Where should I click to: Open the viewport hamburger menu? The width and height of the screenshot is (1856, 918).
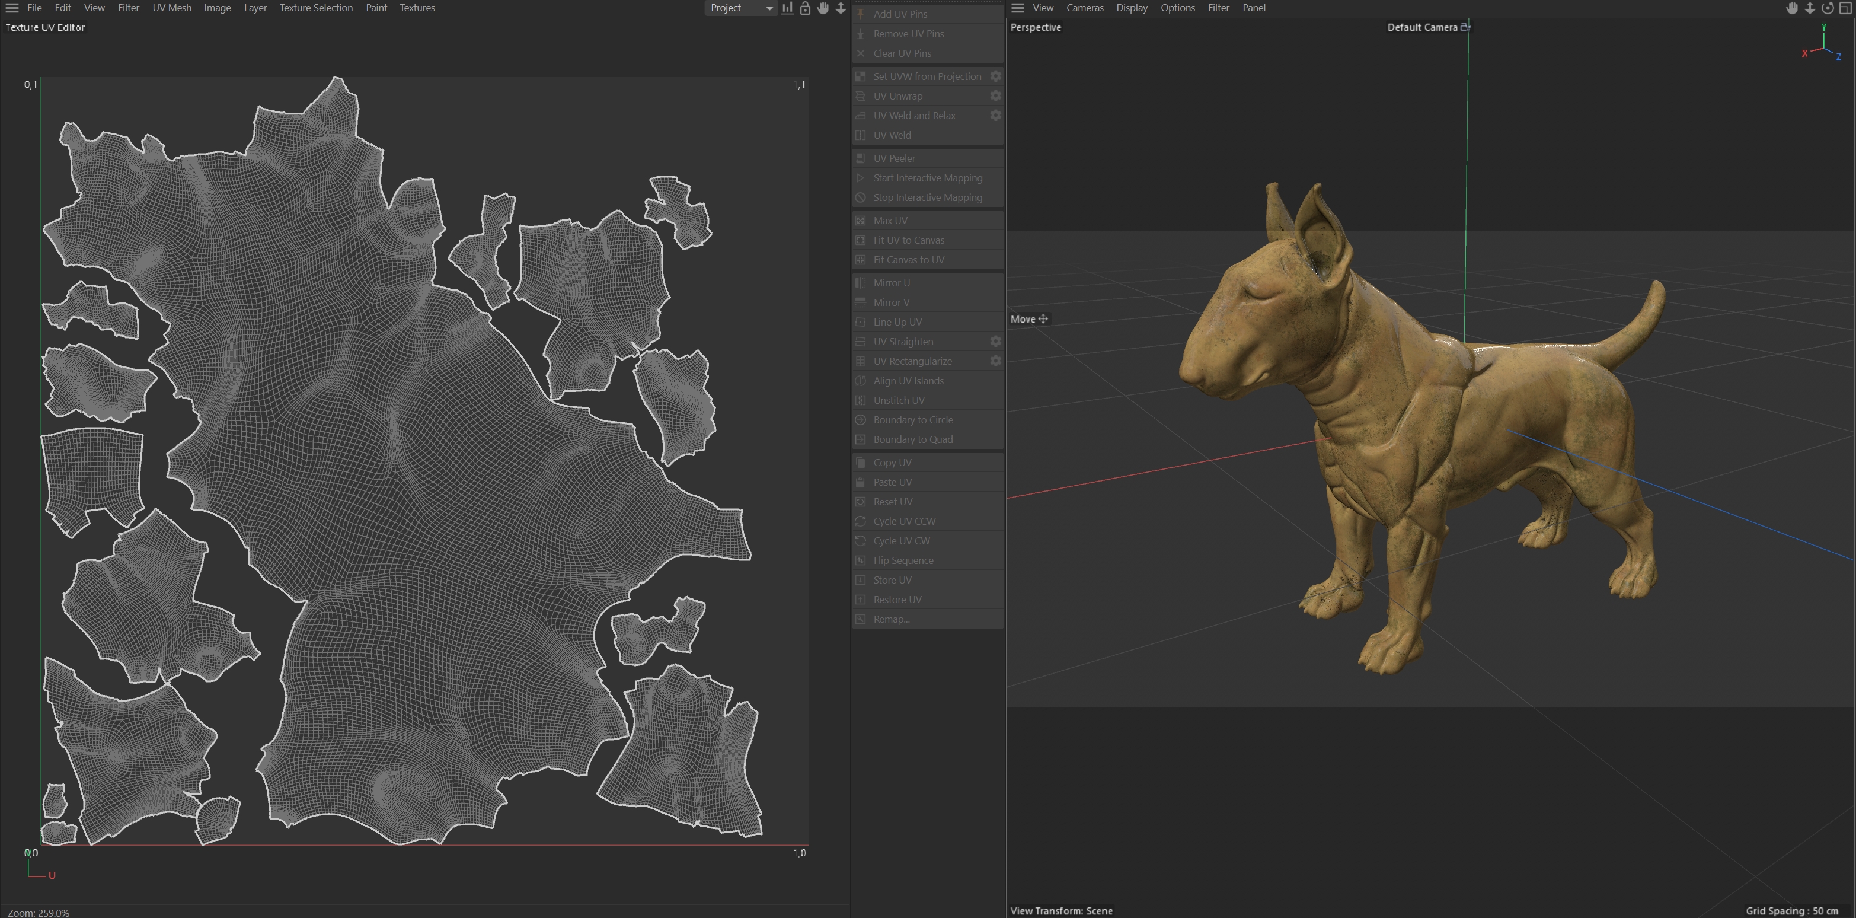1017,8
